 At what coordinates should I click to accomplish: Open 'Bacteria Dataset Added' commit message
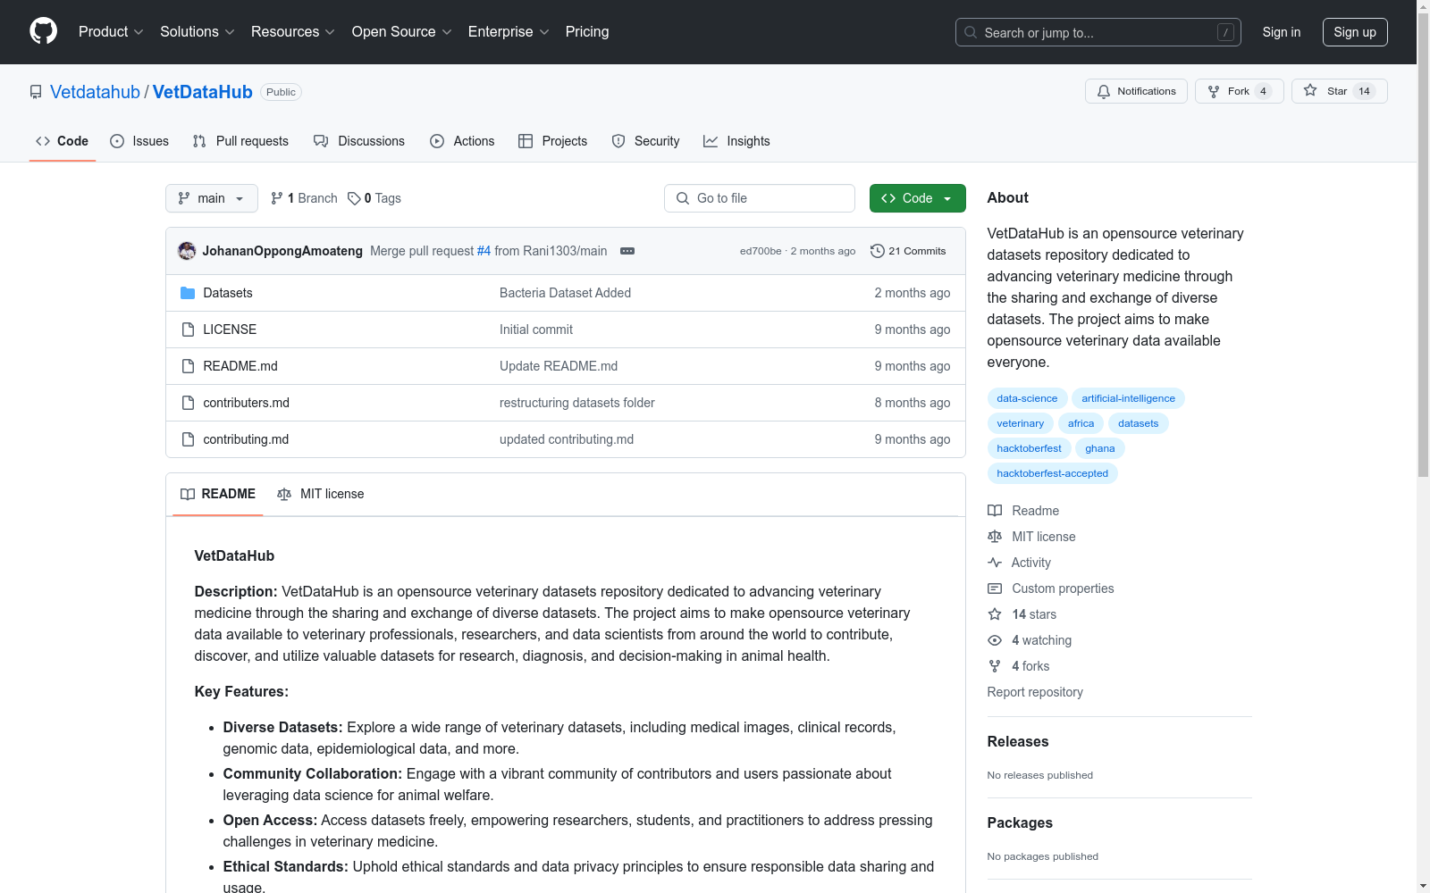[x=565, y=293]
